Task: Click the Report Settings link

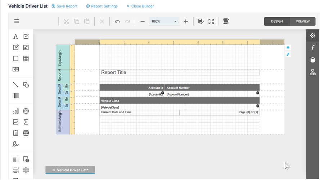Action: [102, 6]
